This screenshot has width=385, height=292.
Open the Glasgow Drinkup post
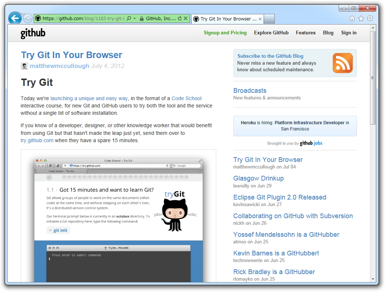point(258,178)
